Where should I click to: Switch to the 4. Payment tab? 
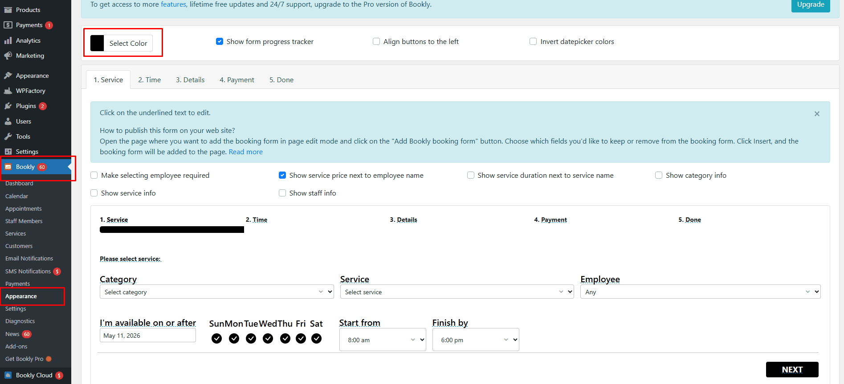pos(237,80)
